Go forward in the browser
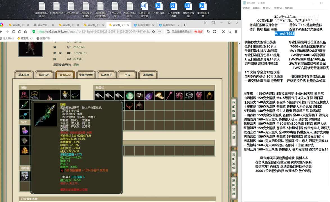The width and height of the screenshot is (330, 202). point(7,31)
